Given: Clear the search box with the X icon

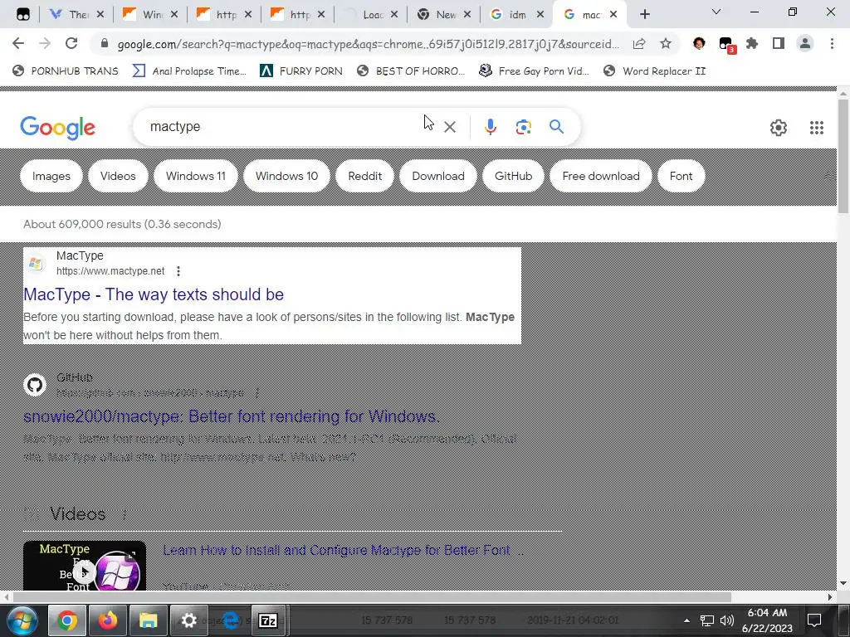Looking at the screenshot, I should tap(449, 127).
